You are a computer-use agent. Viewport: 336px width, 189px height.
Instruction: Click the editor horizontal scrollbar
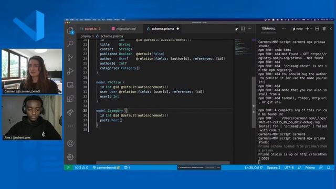(x=163, y=163)
